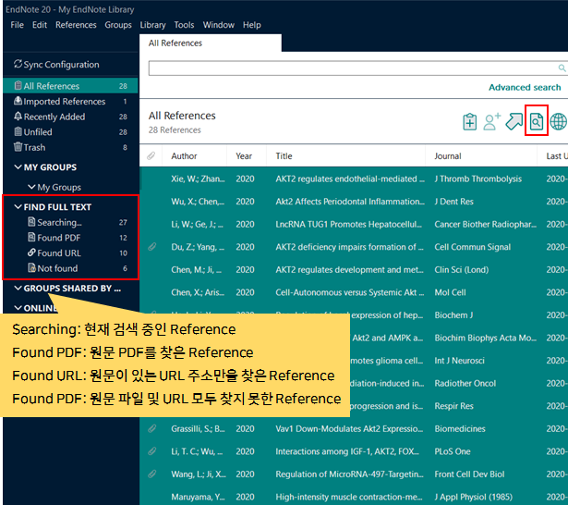568x505 pixels.
Task: Open the Help menu
Action: [252, 25]
